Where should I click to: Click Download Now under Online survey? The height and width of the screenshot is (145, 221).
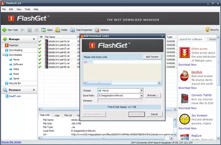tap(187, 65)
